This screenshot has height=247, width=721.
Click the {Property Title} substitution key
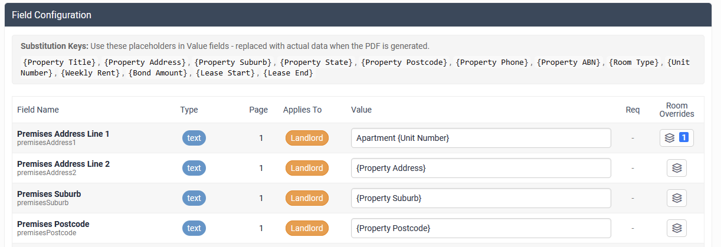point(59,62)
